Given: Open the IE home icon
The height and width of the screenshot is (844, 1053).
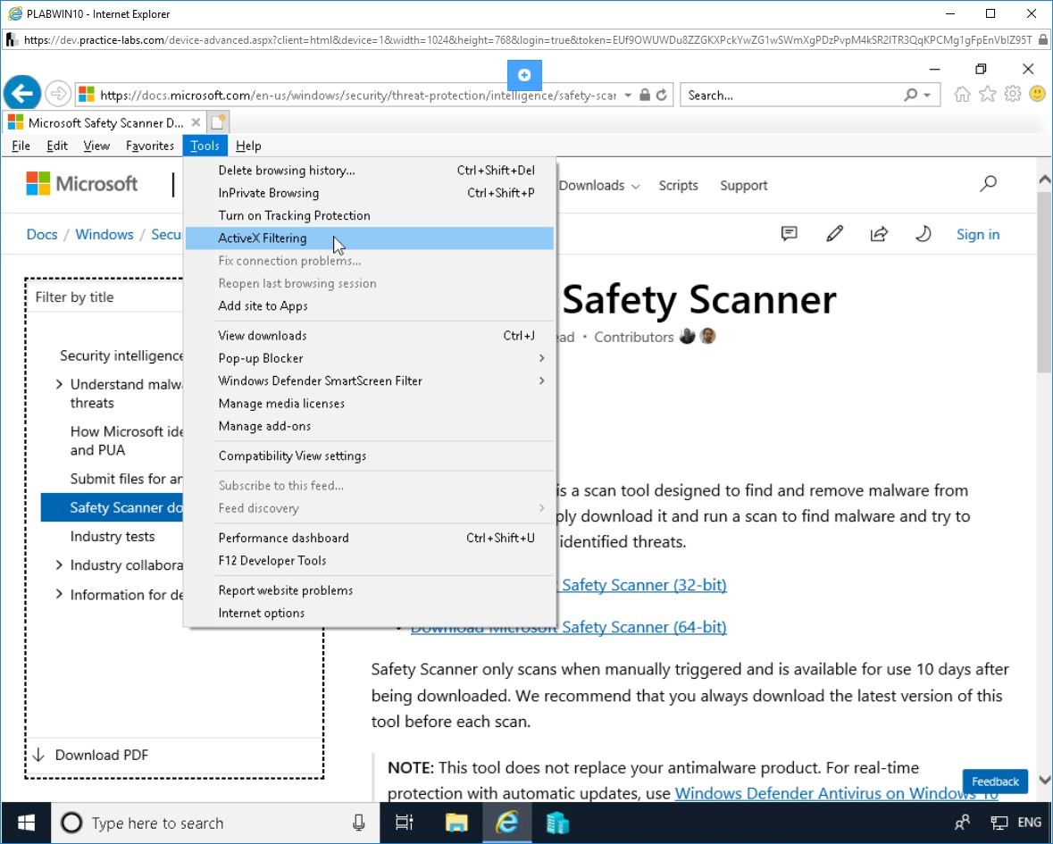Looking at the screenshot, I should (x=962, y=95).
